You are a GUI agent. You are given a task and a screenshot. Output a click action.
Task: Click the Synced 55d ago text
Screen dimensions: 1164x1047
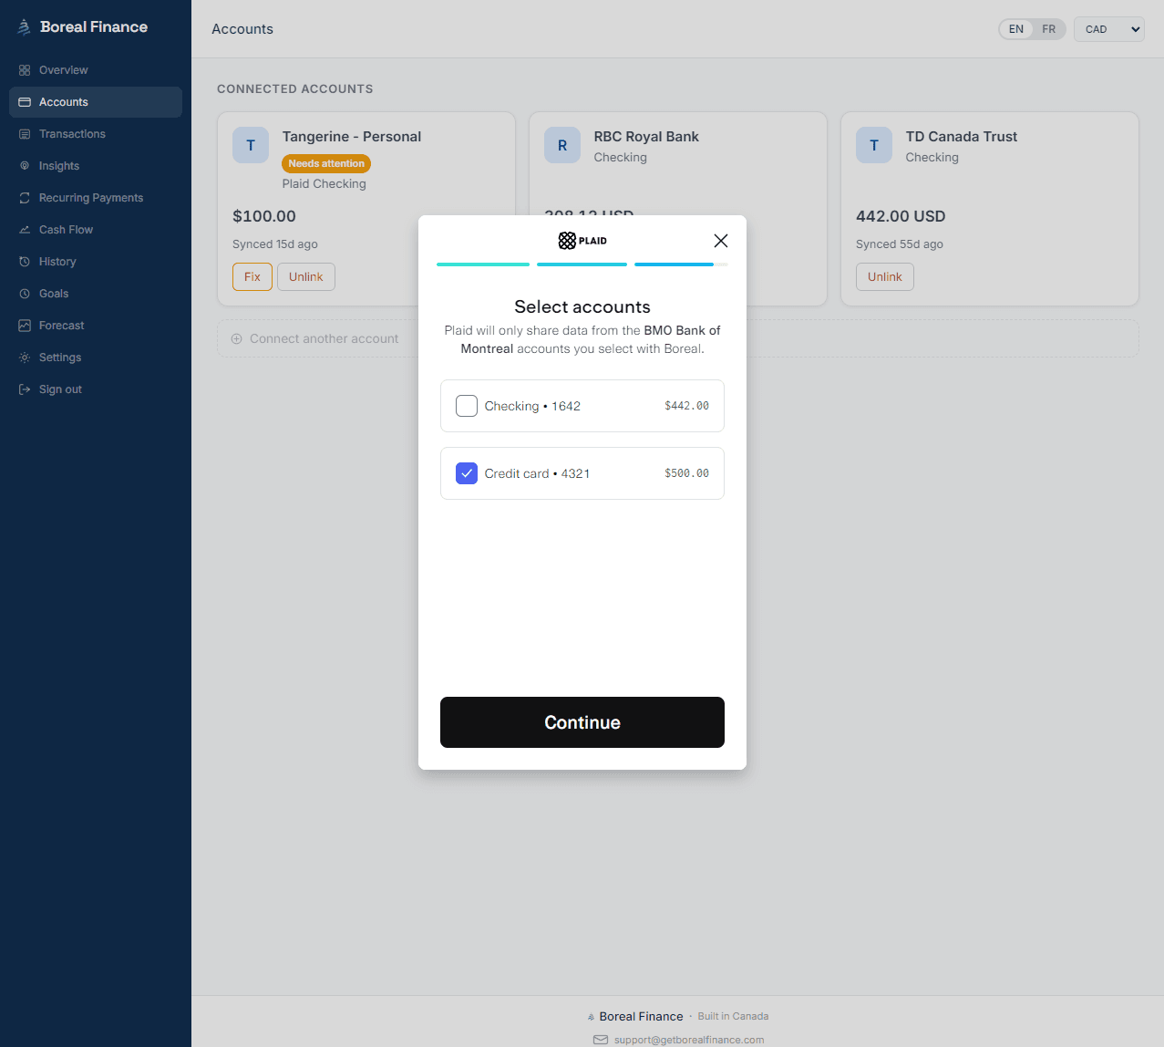point(900,244)
